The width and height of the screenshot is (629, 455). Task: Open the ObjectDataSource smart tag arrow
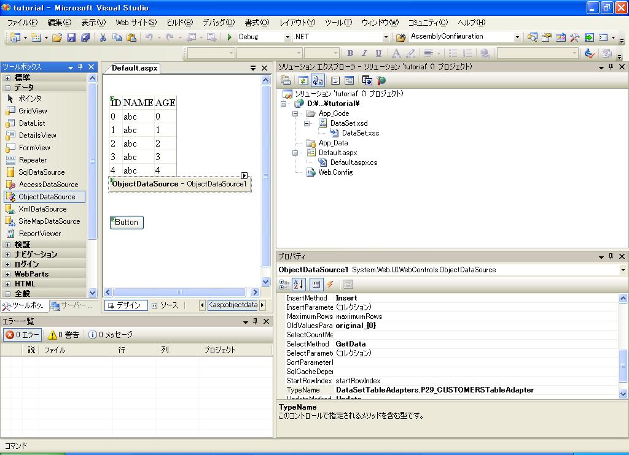click(244, 176)
